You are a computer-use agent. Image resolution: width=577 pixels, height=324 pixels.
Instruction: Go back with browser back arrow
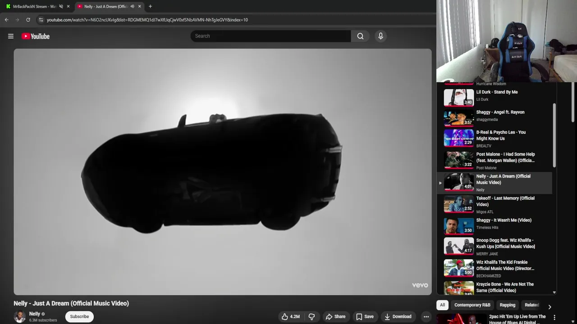click(x=6, y=20)
